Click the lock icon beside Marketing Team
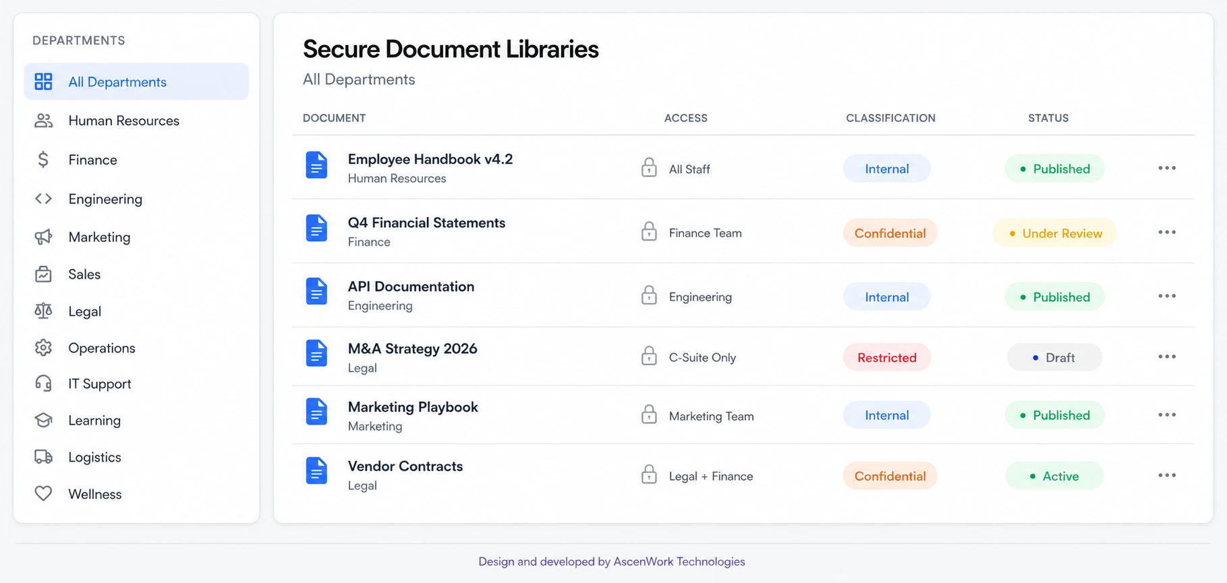This screenshot has height=583, width=1227. (x=649, y=415)
